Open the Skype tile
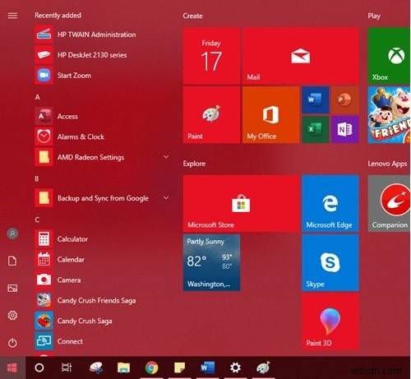 tap(330, 262)
